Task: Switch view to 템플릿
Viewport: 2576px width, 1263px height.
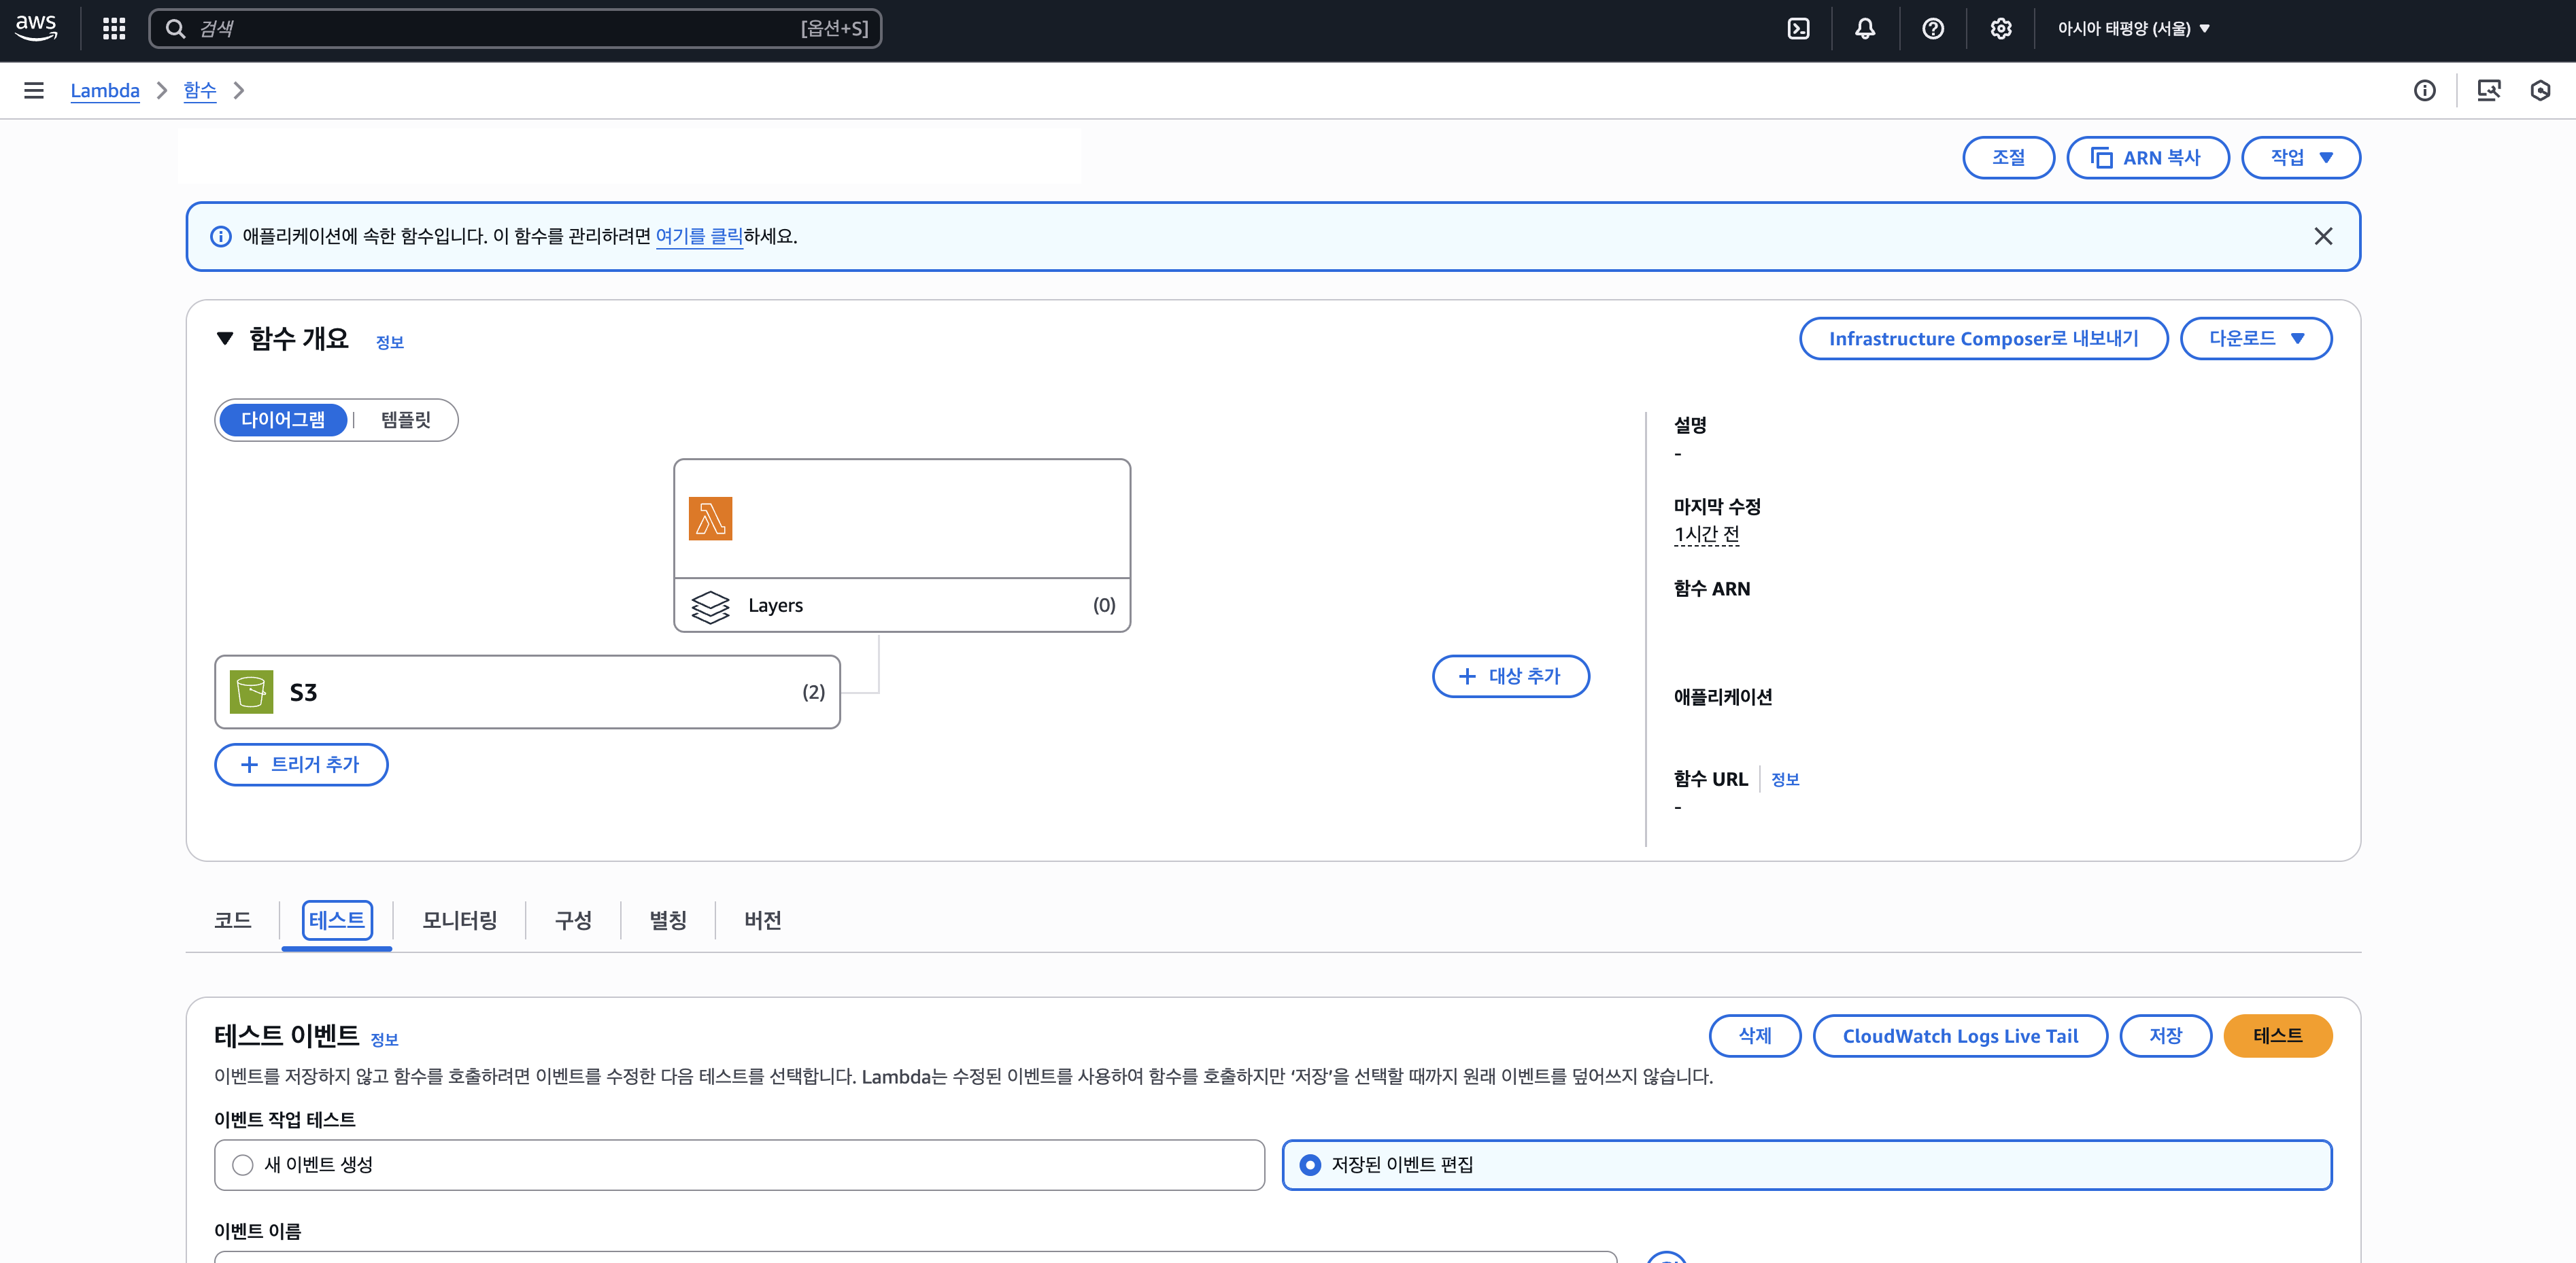Action: pyautogui.click(x=405, y=419)
